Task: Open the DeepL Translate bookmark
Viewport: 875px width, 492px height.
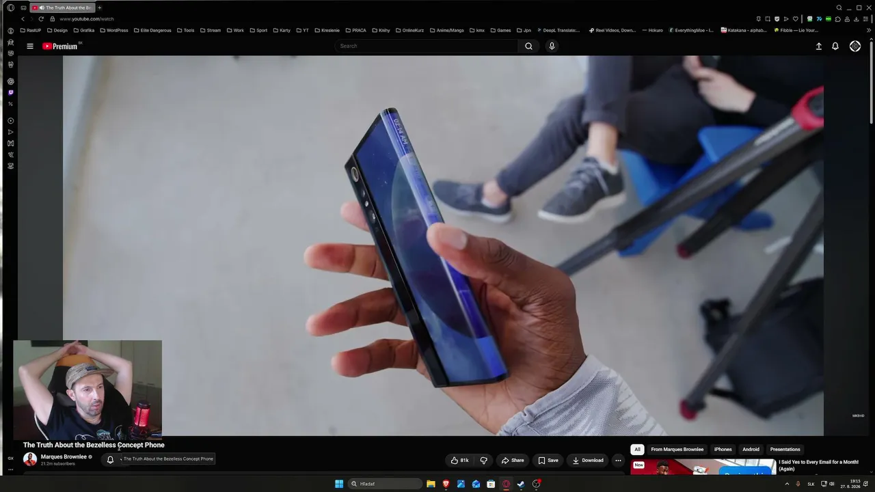Action: coord(558,30)
